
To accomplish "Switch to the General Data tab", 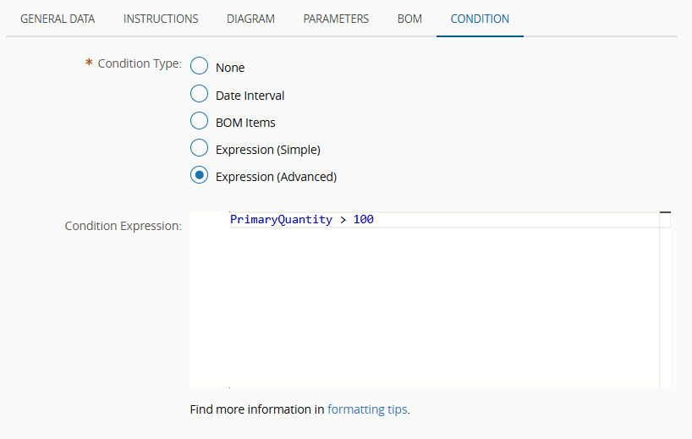I will (58, 19).
